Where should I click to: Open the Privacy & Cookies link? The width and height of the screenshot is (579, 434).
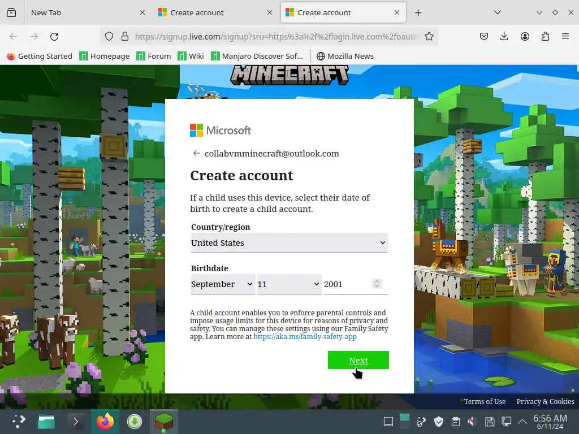(545, 402)
